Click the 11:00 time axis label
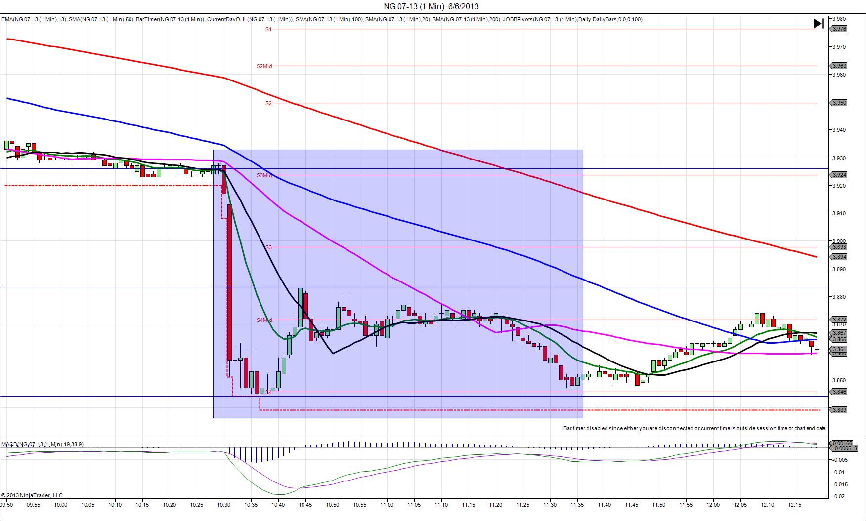 pos(387,505)
